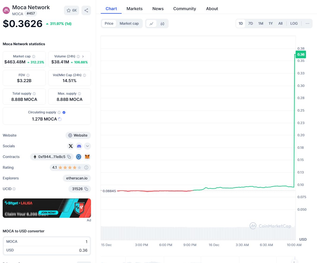Click circulating supply progress ring
The height and width of the screenshot is (263, 317).
[x=60, y=119]
